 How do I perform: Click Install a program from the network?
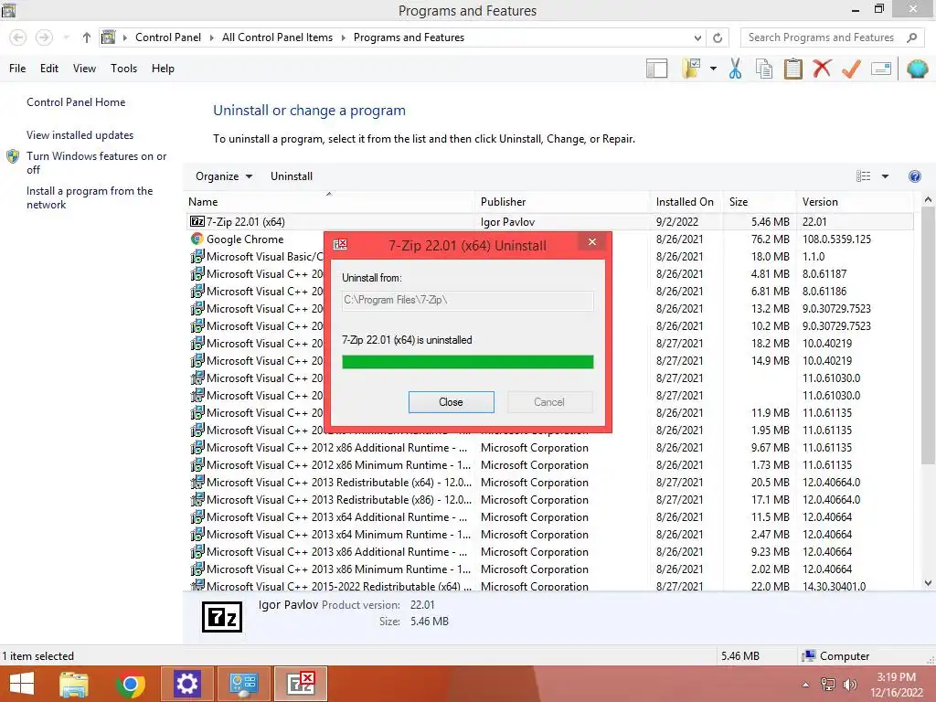(90, 197)
